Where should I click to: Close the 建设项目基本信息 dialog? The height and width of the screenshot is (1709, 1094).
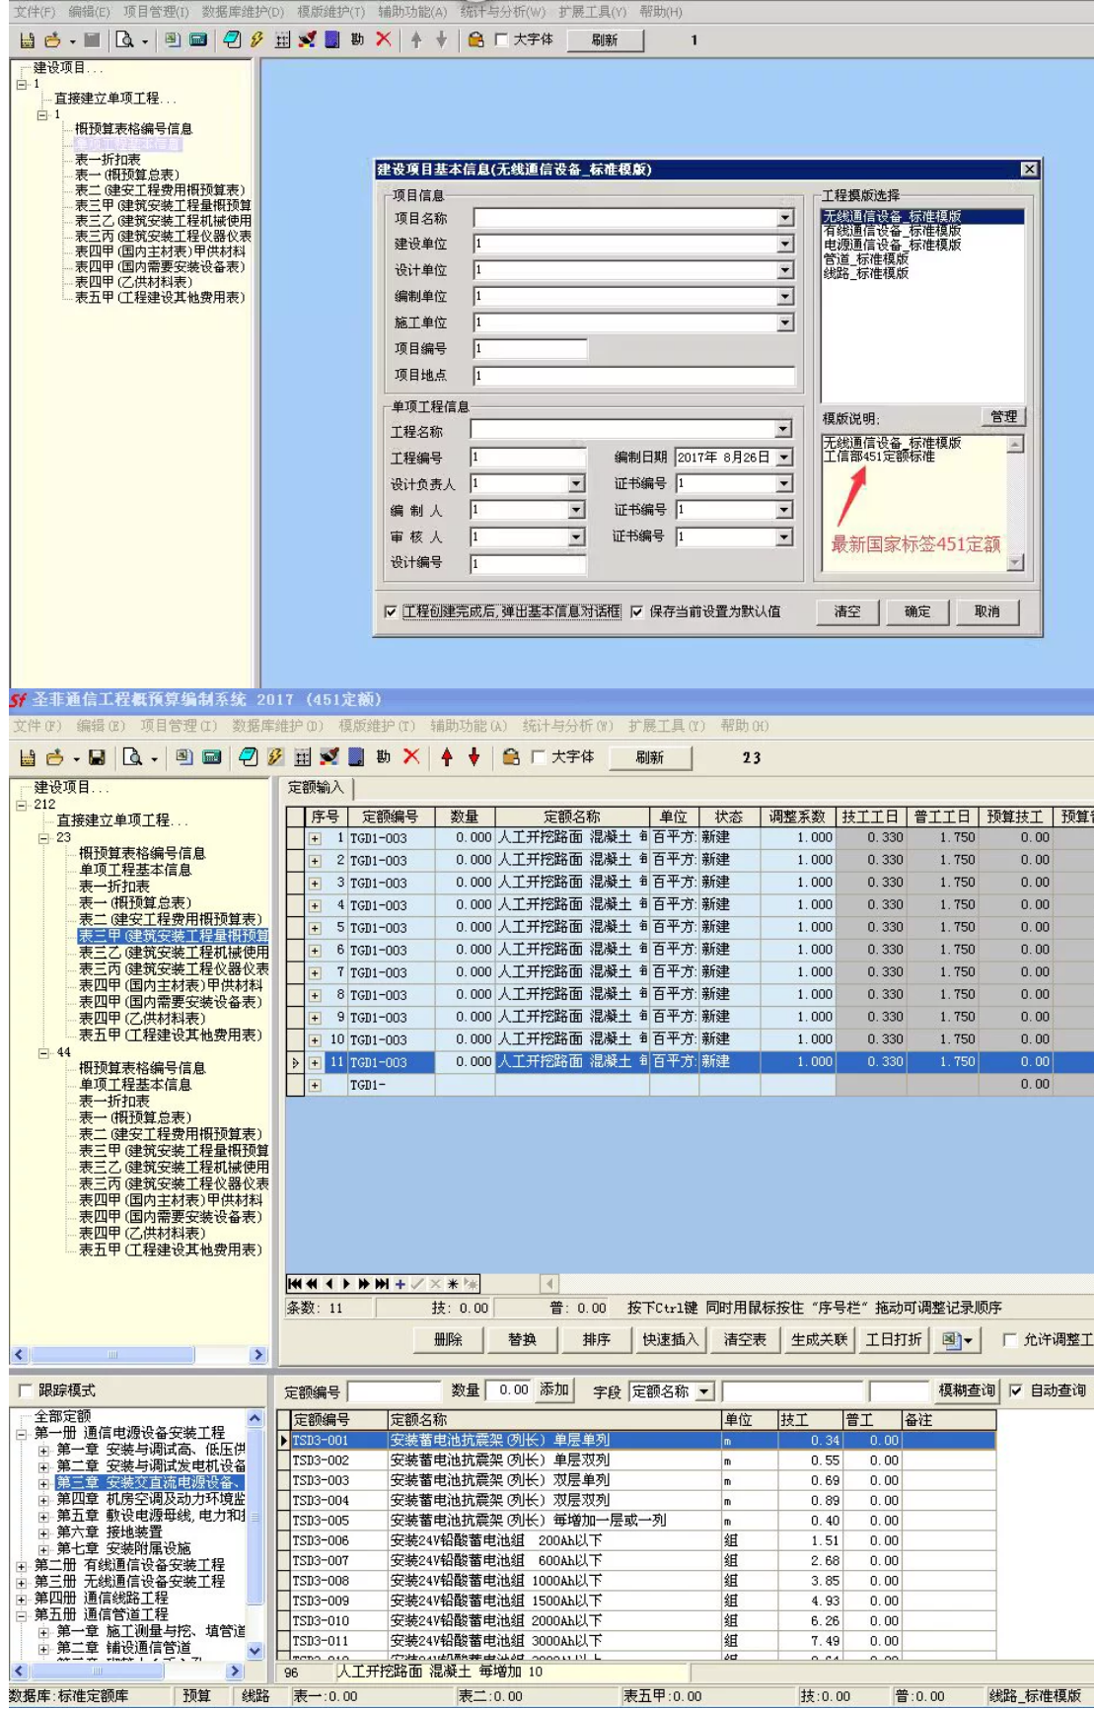point(1029,170)
